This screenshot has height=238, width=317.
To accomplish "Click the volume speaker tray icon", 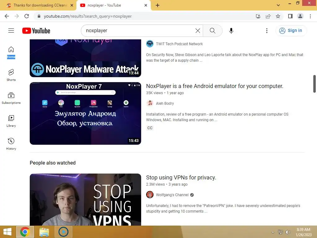I will (x=288, y=232).
